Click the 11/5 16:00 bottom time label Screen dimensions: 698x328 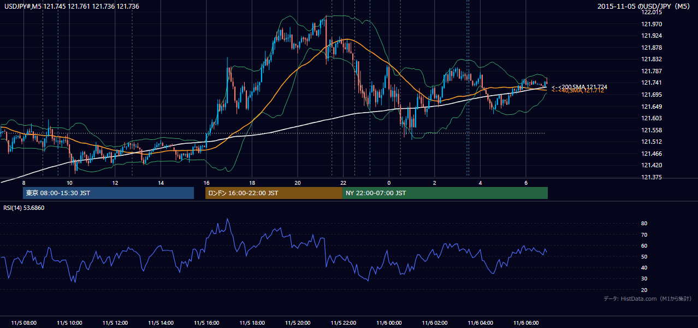tap(206, 323)
